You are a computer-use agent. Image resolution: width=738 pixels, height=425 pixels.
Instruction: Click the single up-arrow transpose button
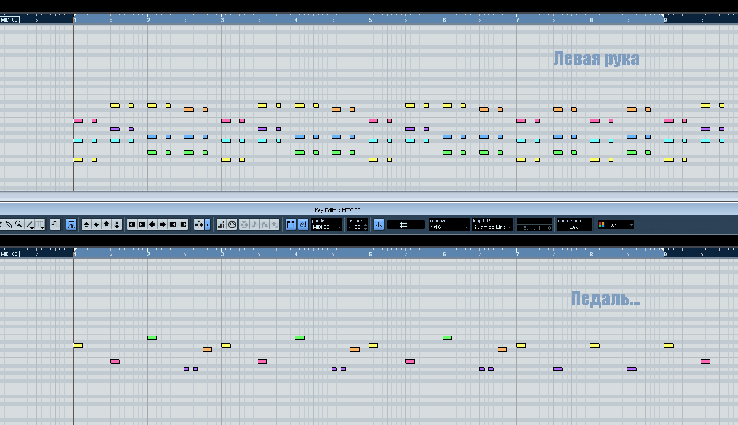[86, 225]
